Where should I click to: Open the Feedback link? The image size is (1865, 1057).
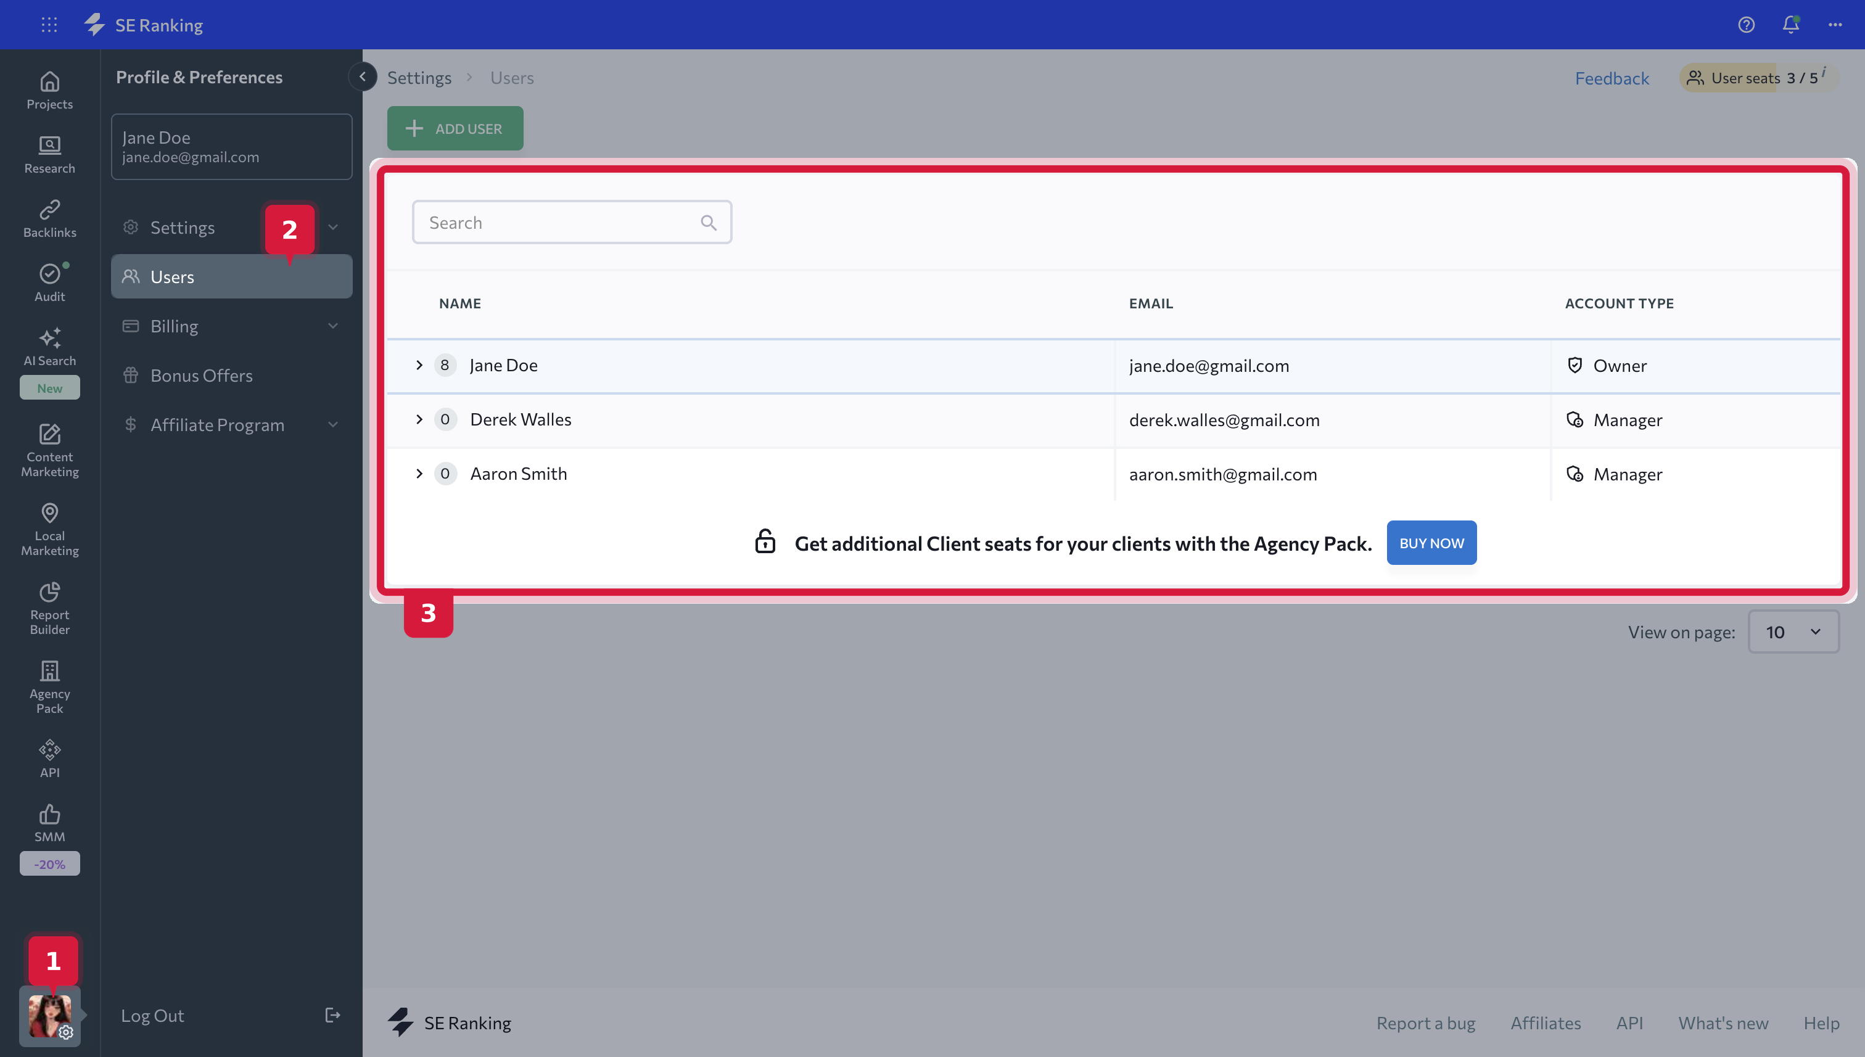(x=1612, y=78)
